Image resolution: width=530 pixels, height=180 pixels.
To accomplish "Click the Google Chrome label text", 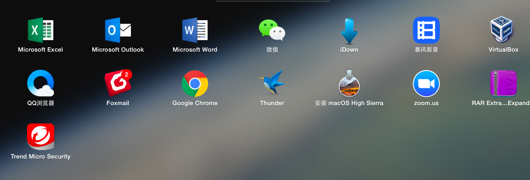I will pyautogui.click(x=195, y=103).
